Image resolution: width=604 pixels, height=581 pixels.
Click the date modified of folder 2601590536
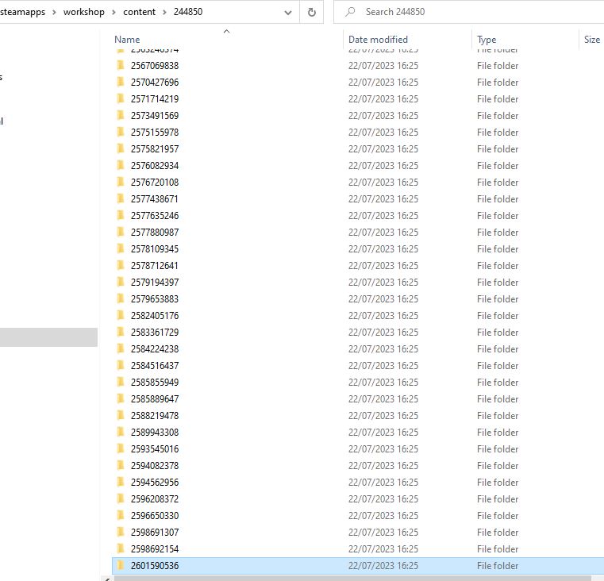pyautogui.click(x=383, y=566)
